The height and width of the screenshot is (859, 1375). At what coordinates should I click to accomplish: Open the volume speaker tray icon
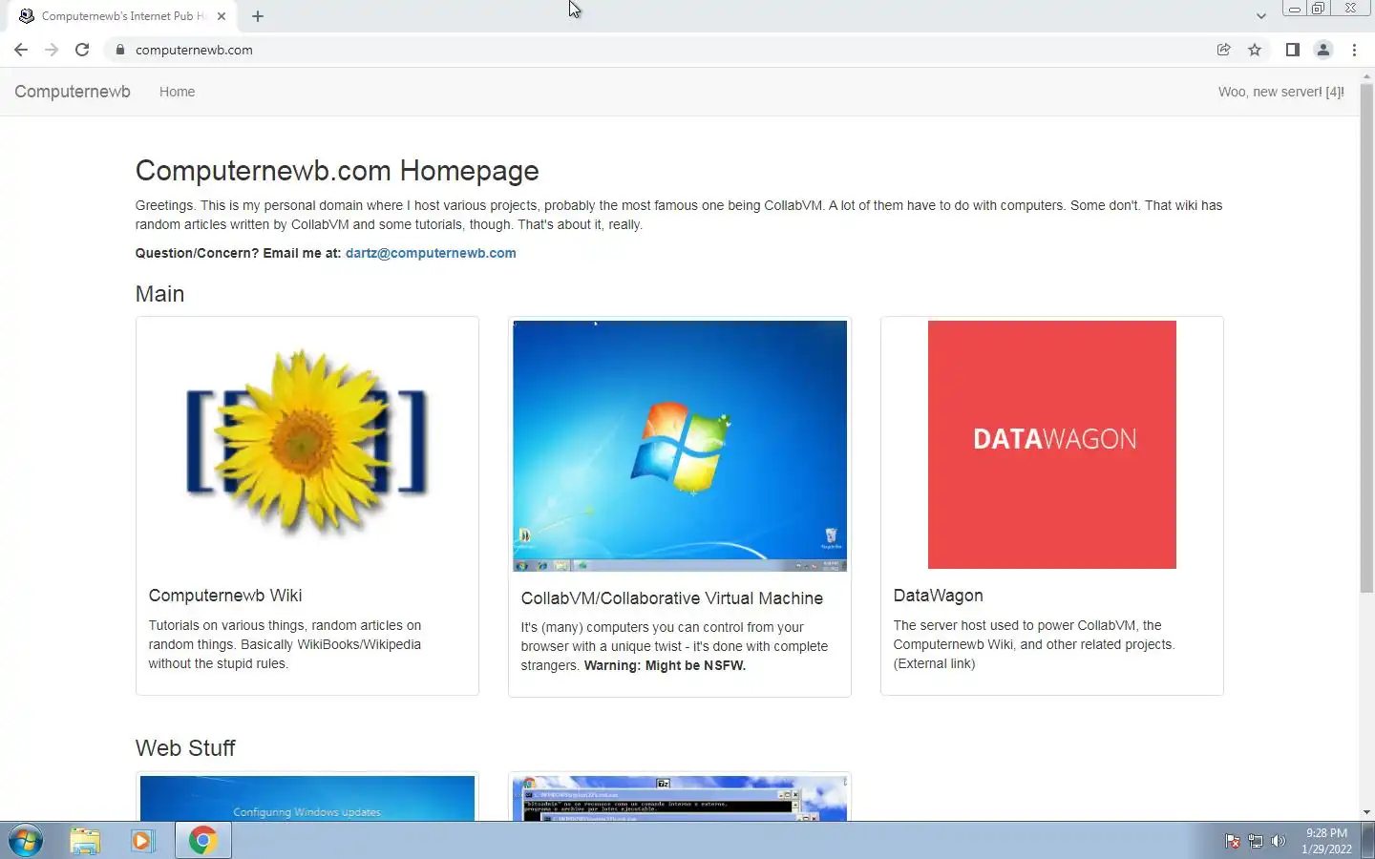click(x=1279, y=841)
